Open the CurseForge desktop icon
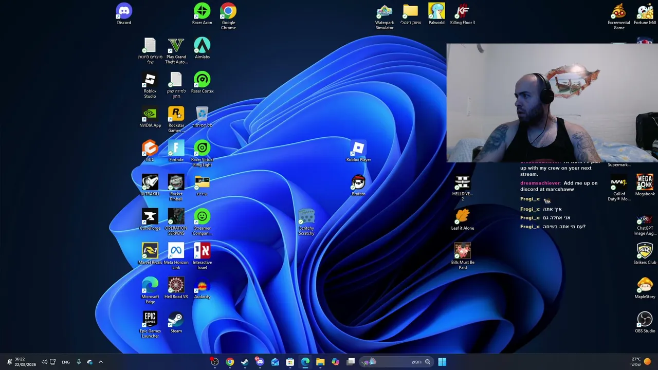This screenshot has width=658, height=370. 150,220
